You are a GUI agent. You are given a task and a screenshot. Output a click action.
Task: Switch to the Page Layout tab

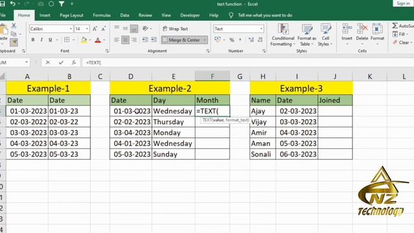point(71,16)
